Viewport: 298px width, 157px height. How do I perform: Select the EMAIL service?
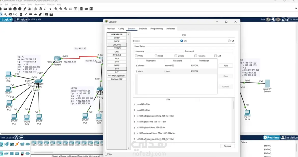coord(117,66)
